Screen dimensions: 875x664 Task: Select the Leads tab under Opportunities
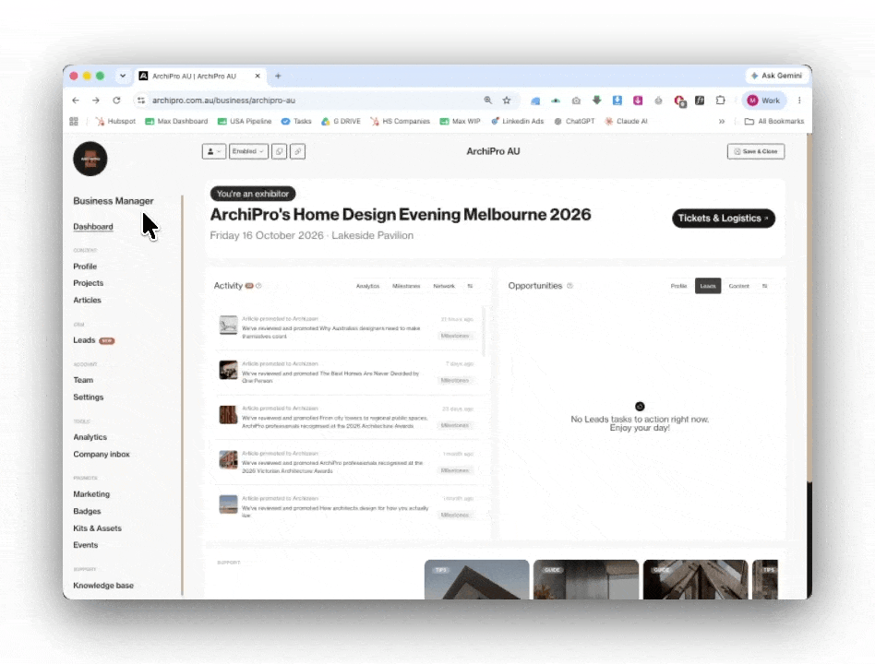tap(708, 286)
